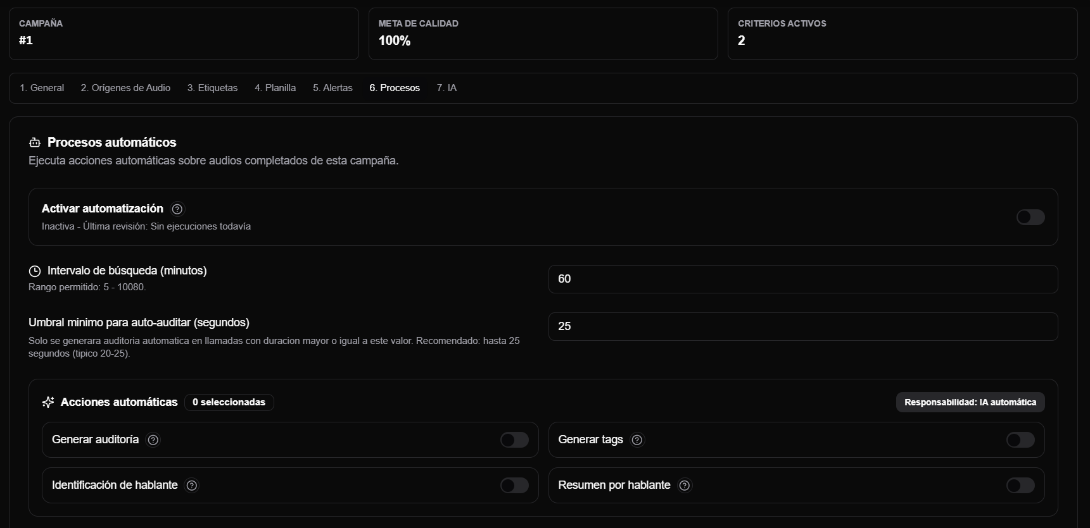The image size is (1090, 528).
Task: Open help icon beside Generar auditoría
Action: point(153,440)
